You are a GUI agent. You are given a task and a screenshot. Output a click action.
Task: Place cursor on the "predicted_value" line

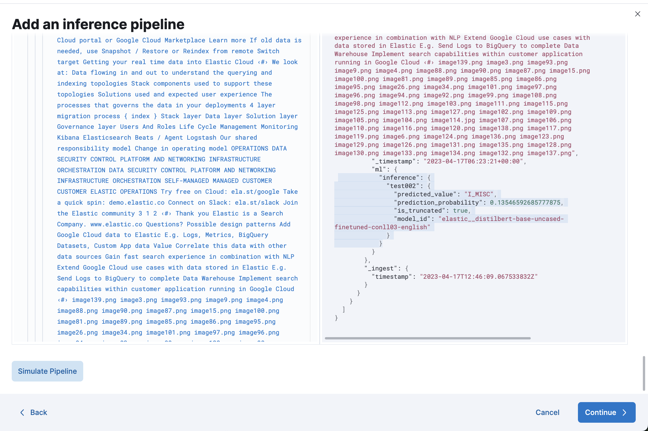tap(425, 194)
